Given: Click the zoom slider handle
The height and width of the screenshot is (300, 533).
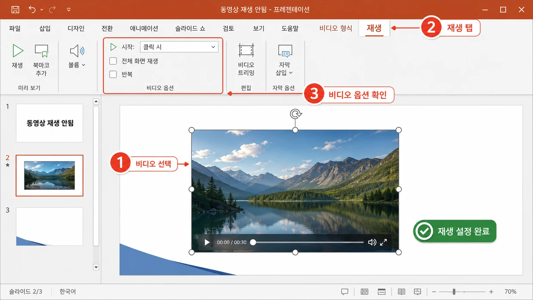Looking at the screenshot, I should [454, 292].
